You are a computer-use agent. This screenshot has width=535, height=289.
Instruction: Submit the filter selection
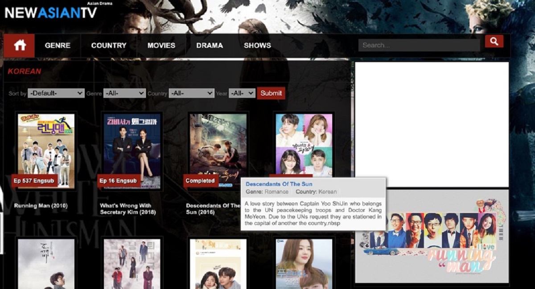click(x=271, y=93)
